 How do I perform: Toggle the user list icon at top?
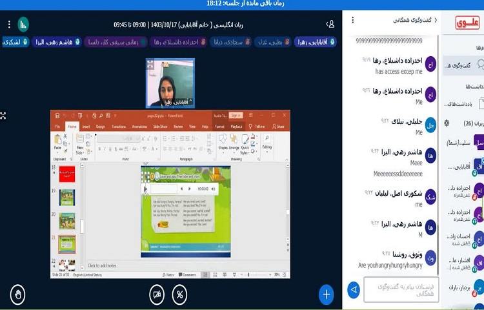click(x=331, y=25)
